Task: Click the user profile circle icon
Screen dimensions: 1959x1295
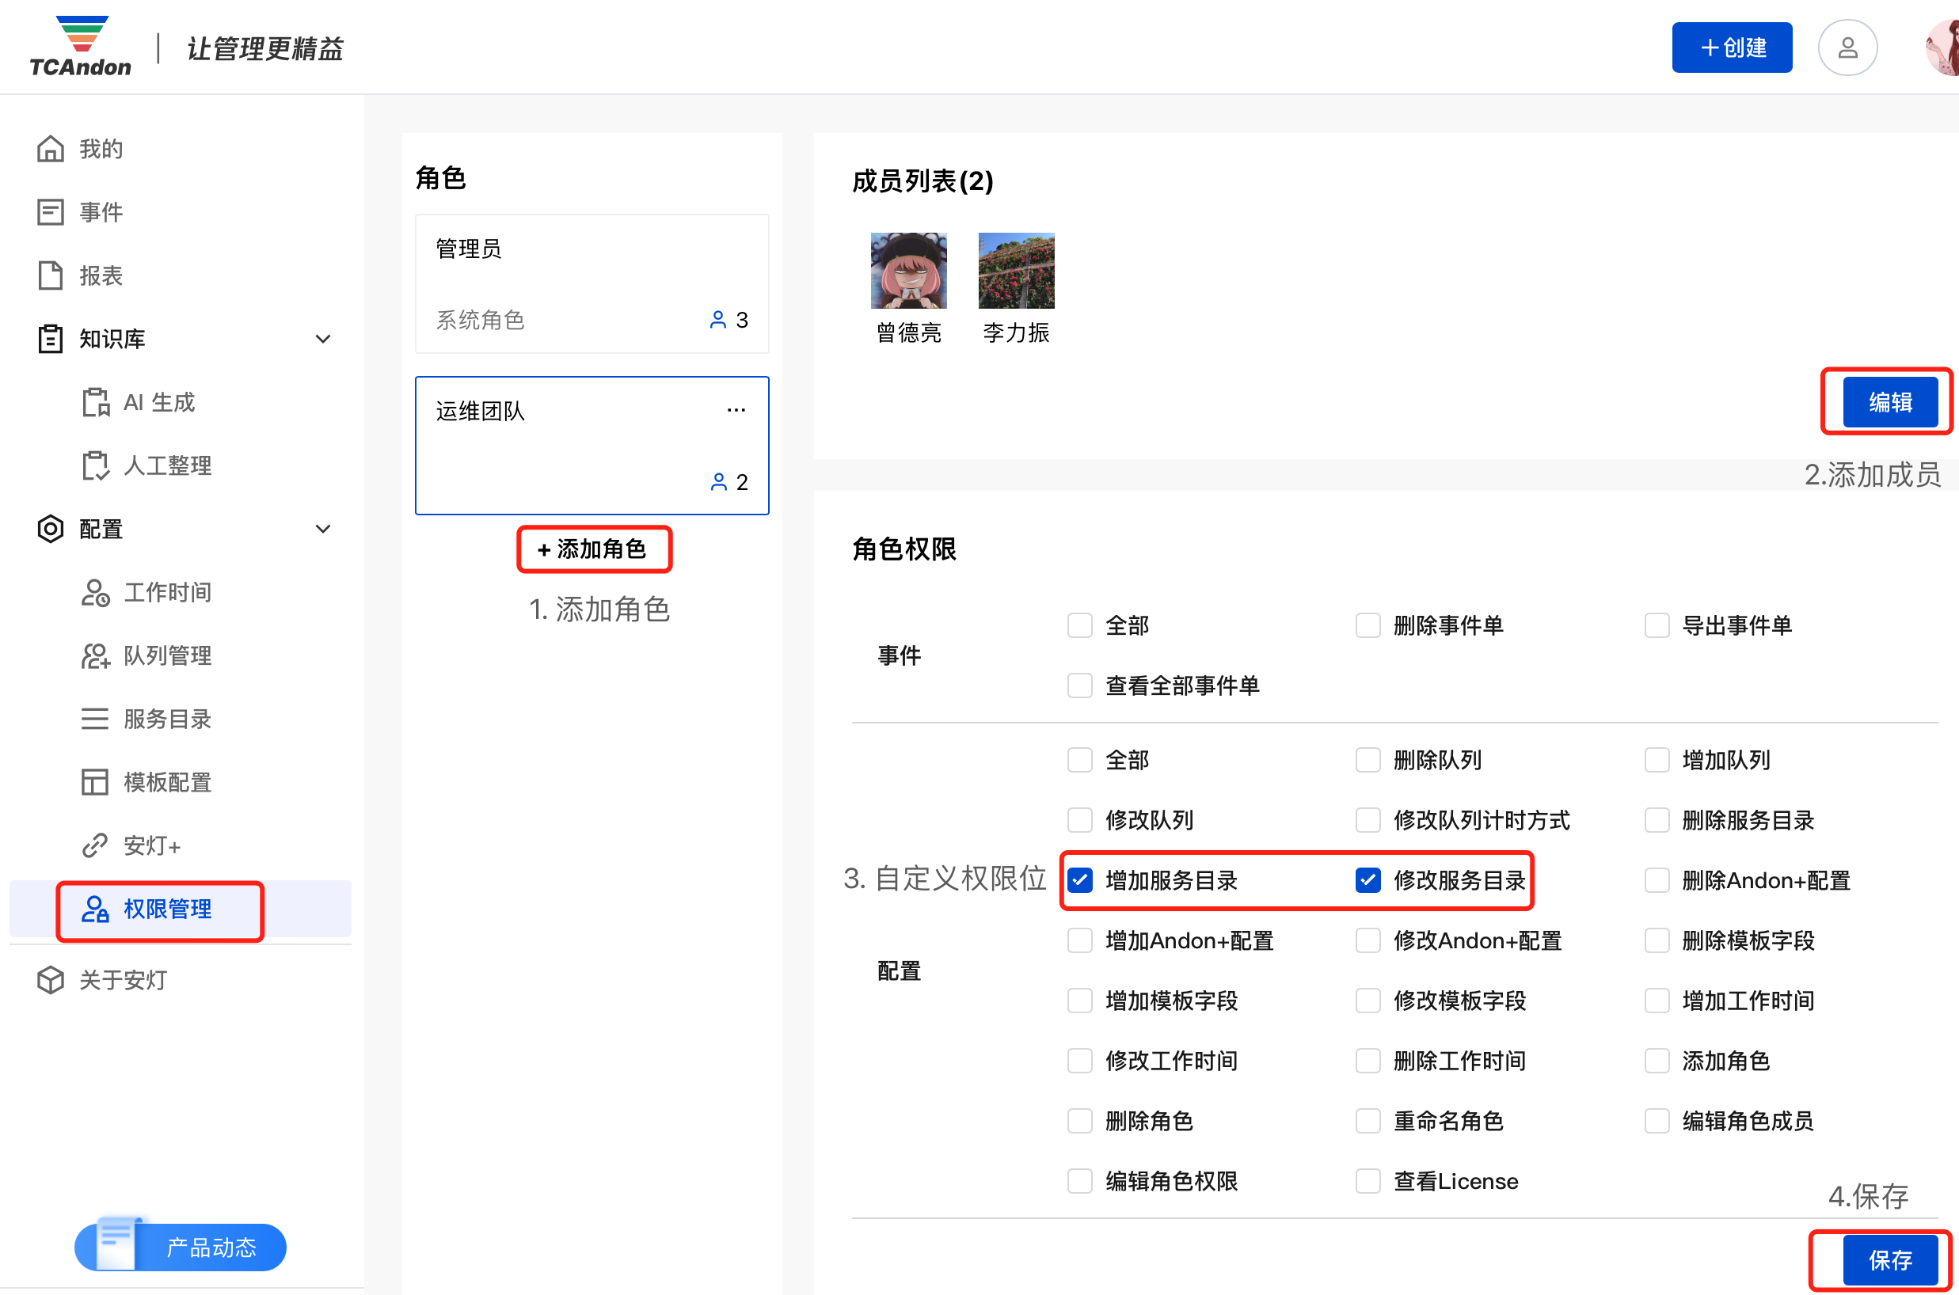Action: (x=1847, y=48)
